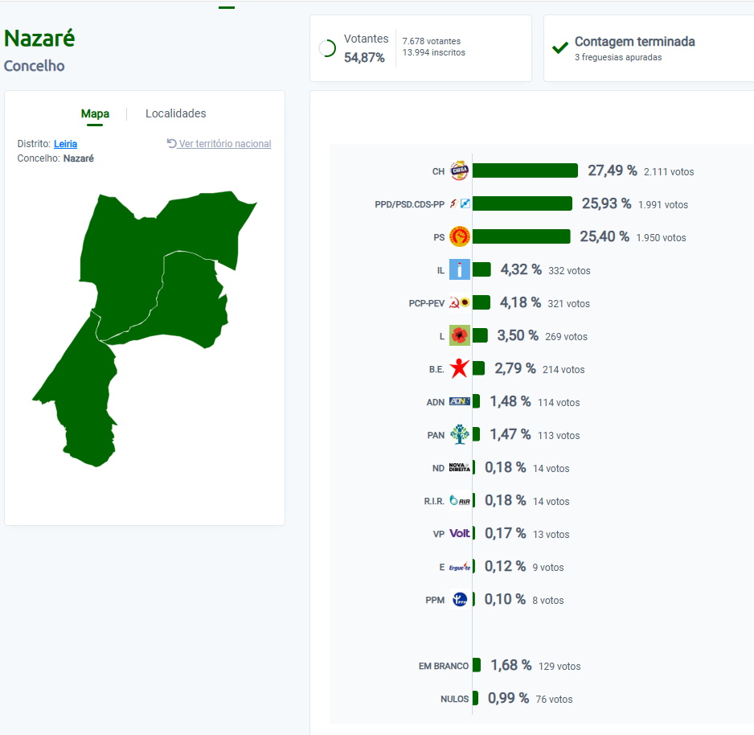This screenshot has width=754, height=735.
Task: Select the Mapa tab
Action: coord(95,113)
